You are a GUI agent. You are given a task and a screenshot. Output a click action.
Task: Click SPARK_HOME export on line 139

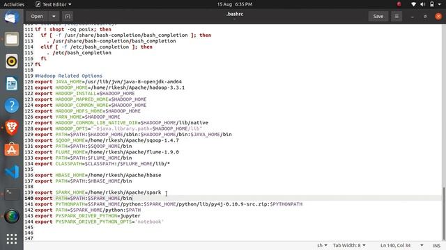98,192
